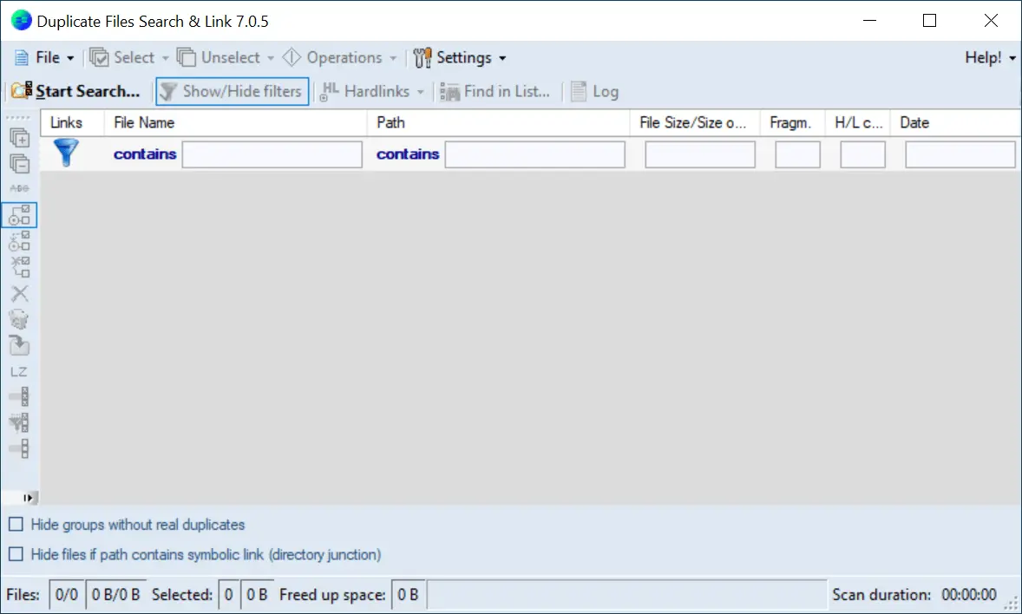This screenshot has width=1022, height=614.
Task: Open the Settings menu
Action: pos(460,57)
